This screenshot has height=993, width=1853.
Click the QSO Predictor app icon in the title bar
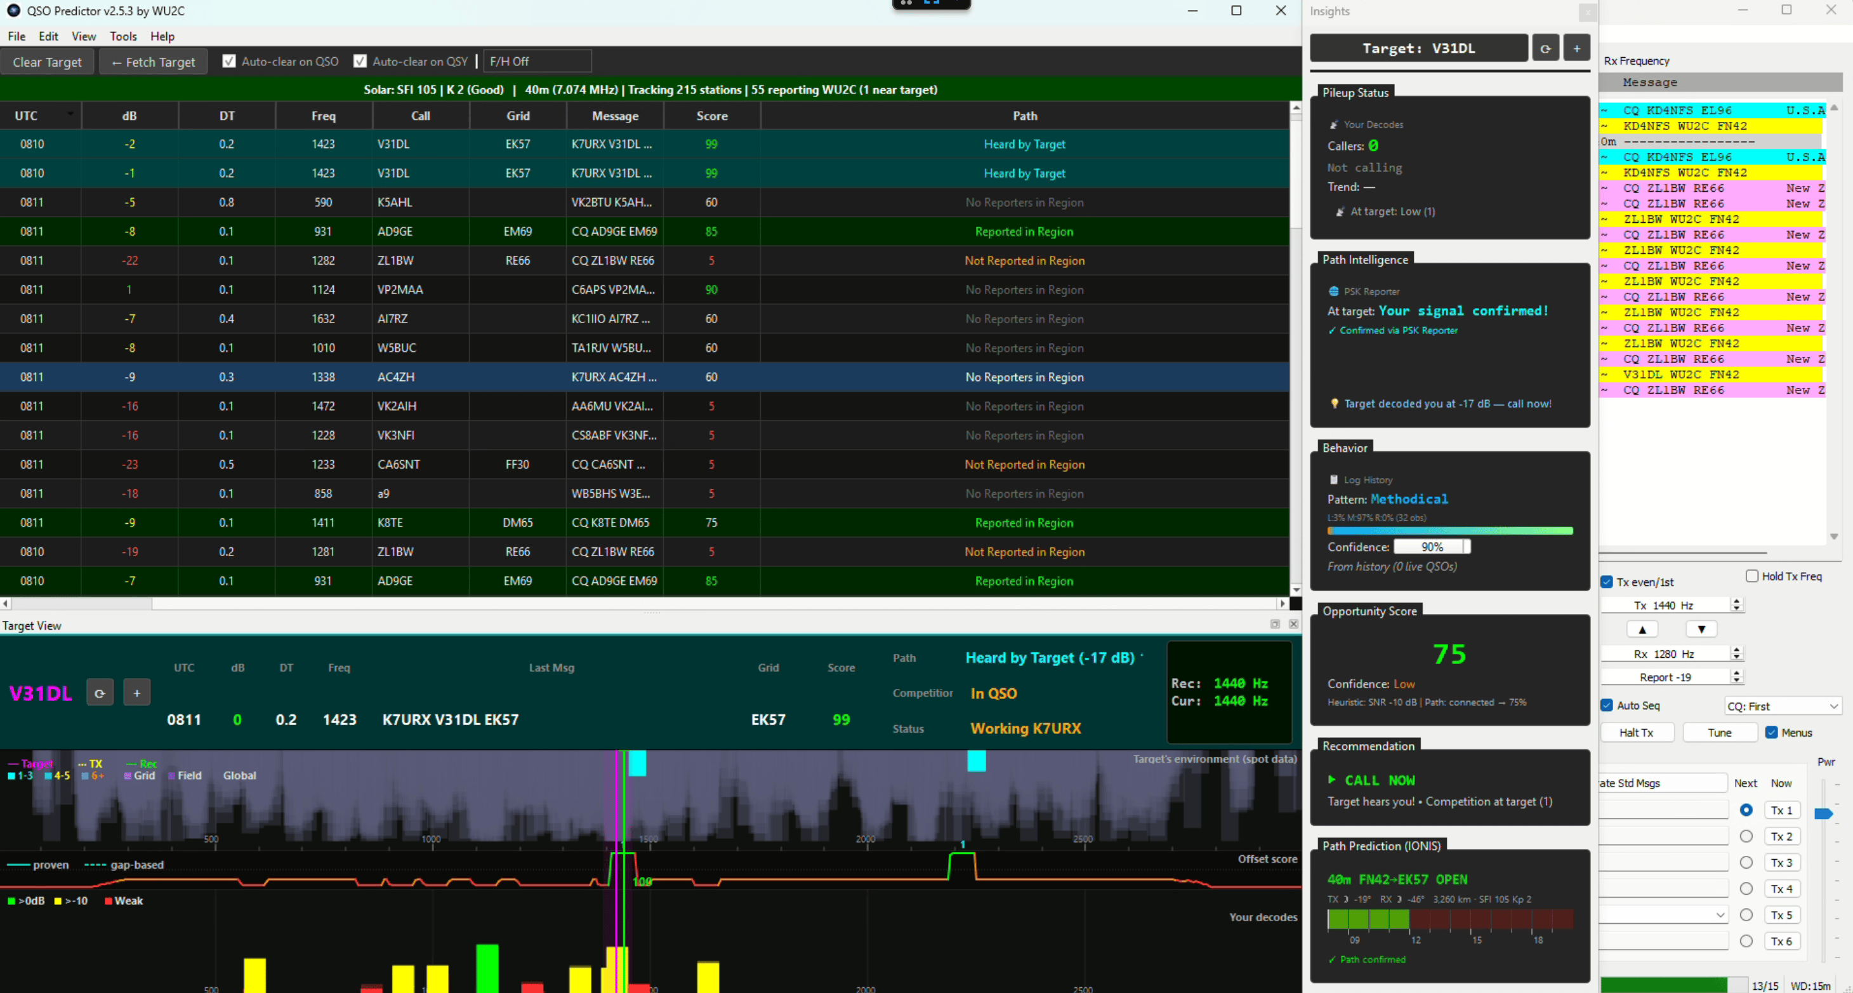click(x=13, y=11)
